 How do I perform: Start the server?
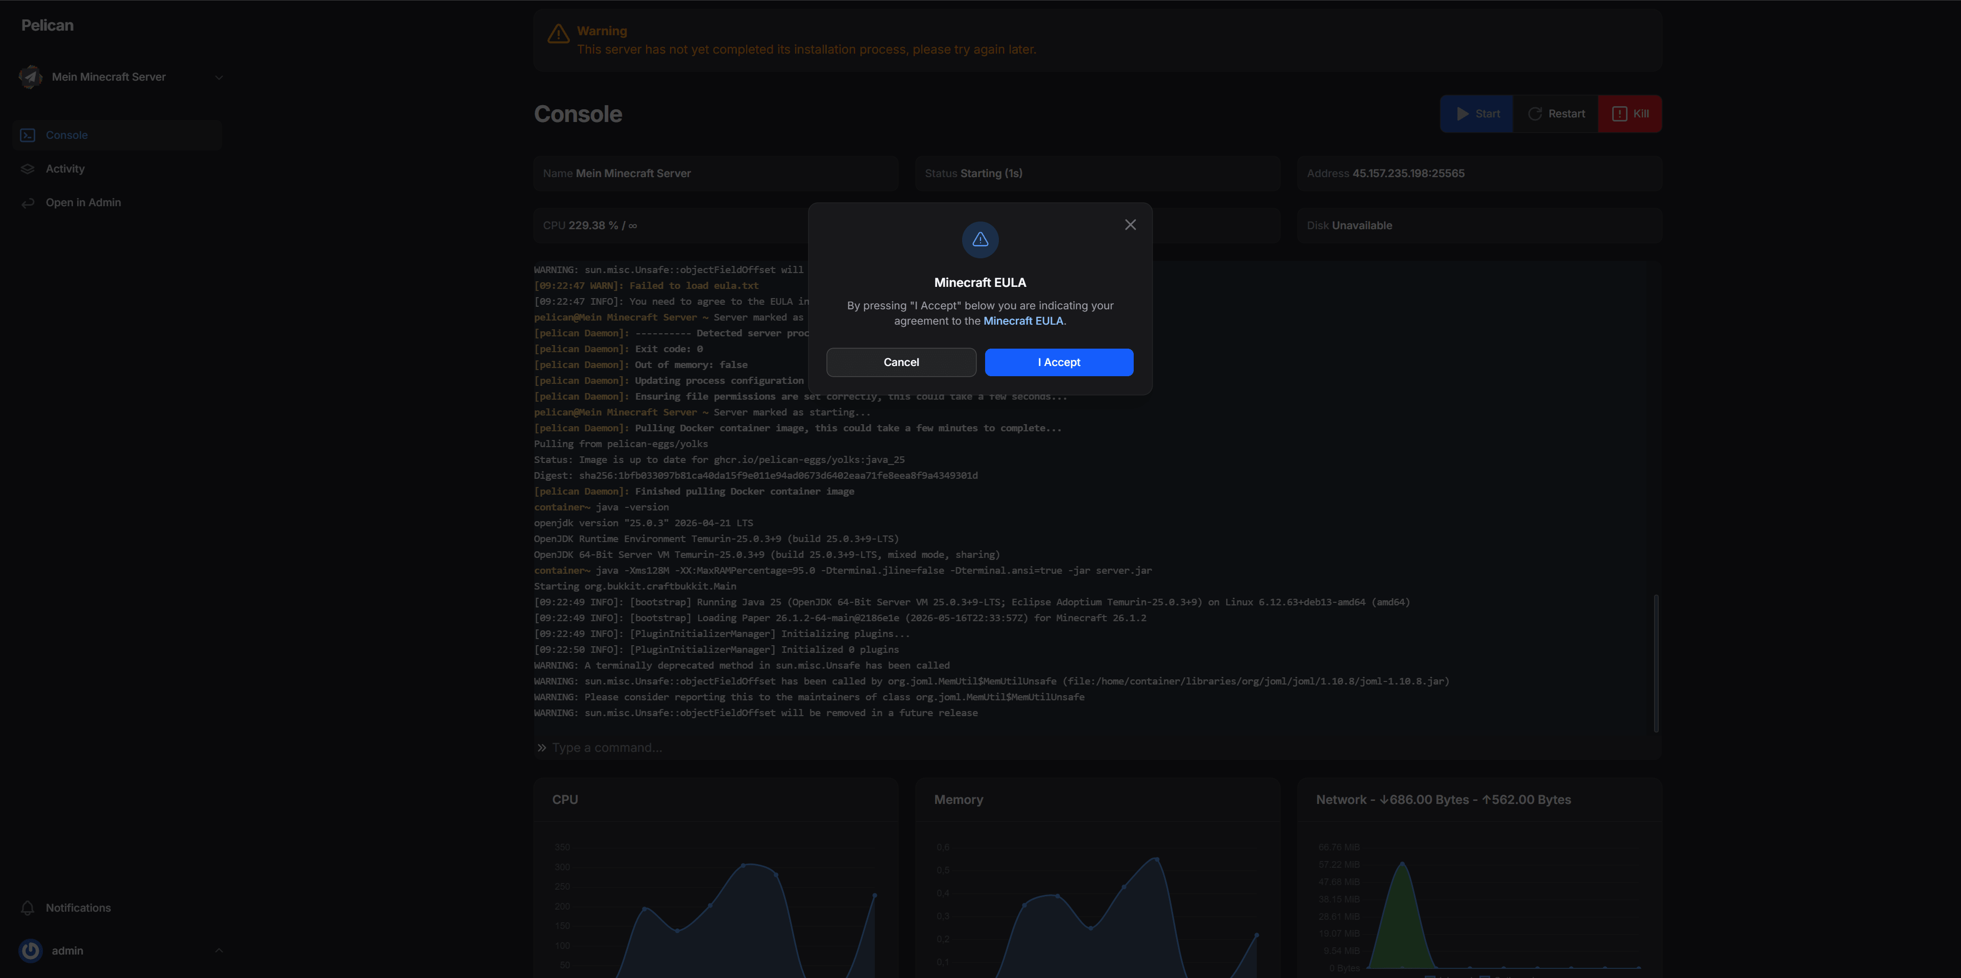coord(1477,114)
